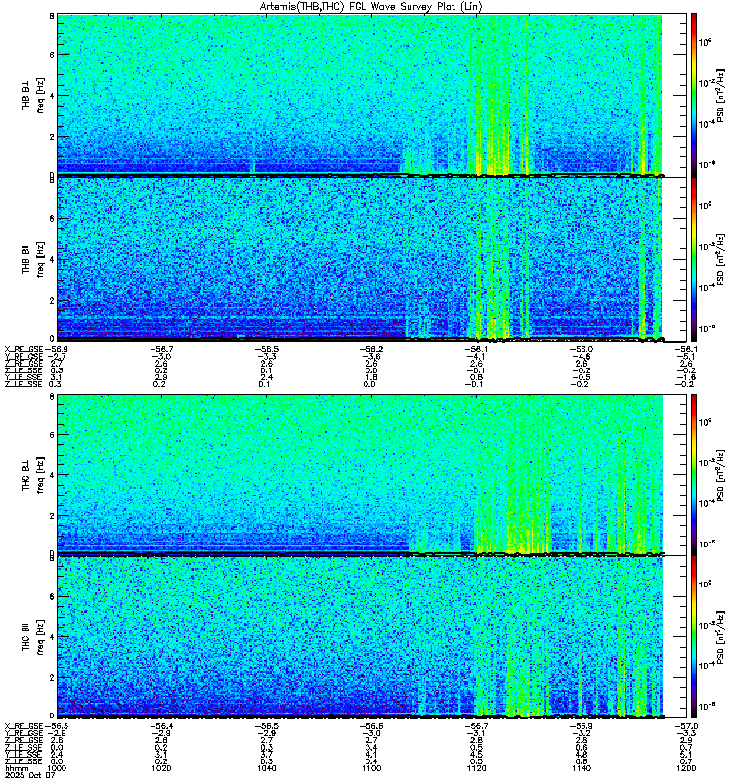Click the '6' frequency tick of the THC B∥ panel

tap(52, 596)
